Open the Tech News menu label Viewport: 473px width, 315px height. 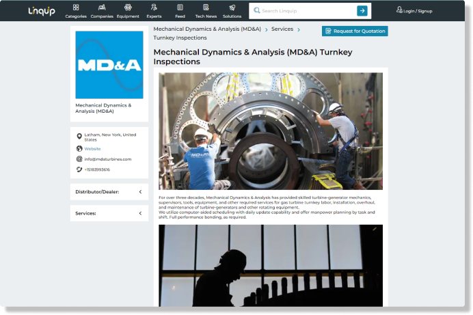206,16
